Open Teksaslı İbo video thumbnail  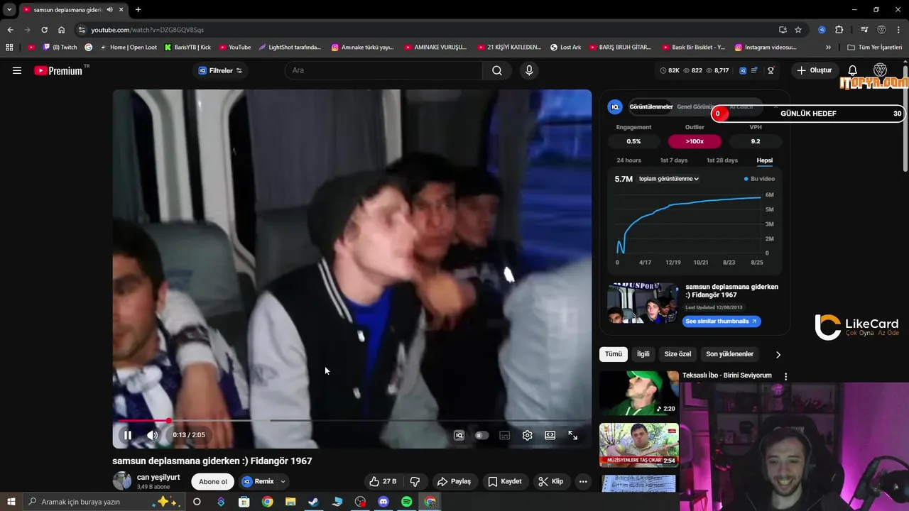638,393
